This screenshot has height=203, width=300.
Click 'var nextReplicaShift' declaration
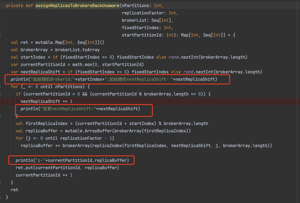(x=35, y=72)
